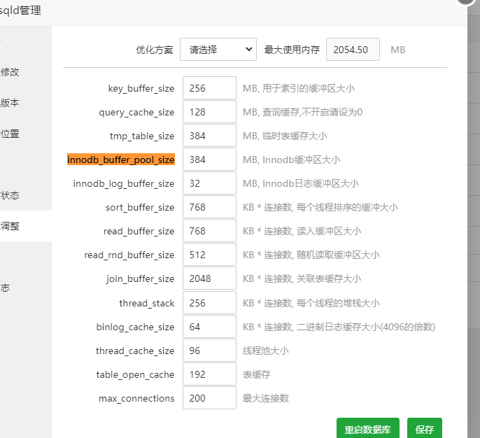The height and width of the screenshot is (438, 480).
Task: Click the 优化方案 label
Action: [x=155, y=50]
